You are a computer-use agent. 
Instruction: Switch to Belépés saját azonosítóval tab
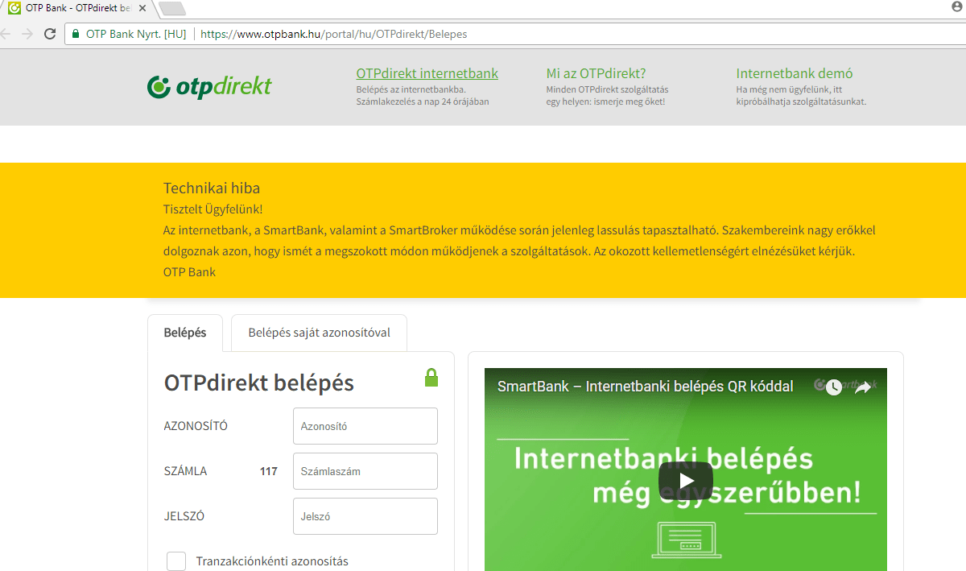tap(319, 333)
